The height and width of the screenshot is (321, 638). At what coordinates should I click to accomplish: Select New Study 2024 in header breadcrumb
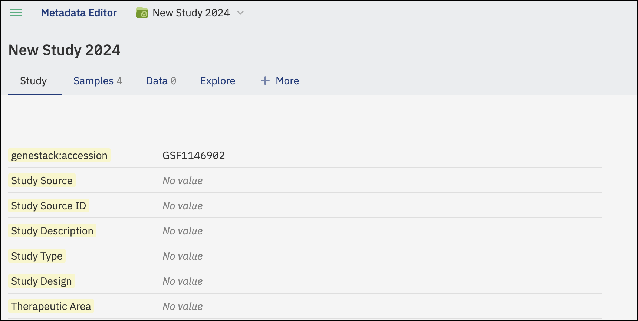[191, 13]
